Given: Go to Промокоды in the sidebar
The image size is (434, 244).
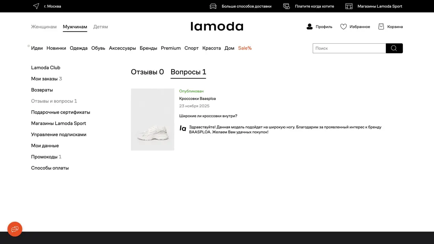Looking at the screenshot, I should 44,157.
